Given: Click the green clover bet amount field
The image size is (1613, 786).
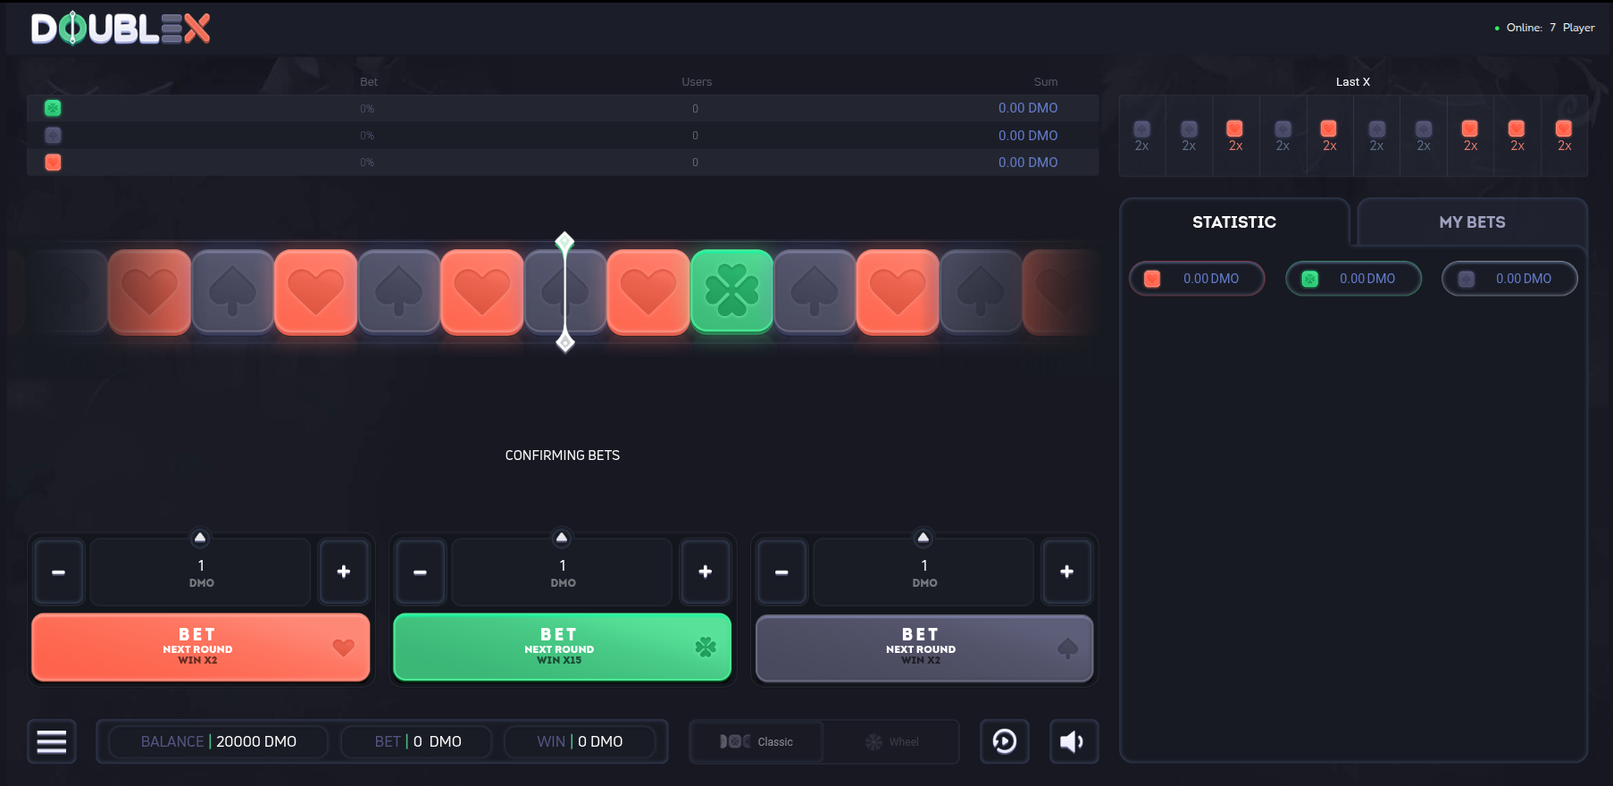Looking at the screenshot, I should [x=563, y=572].
